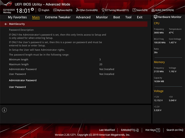
Task: Click +12V reading 12.152 V
Action: (158, 100)
